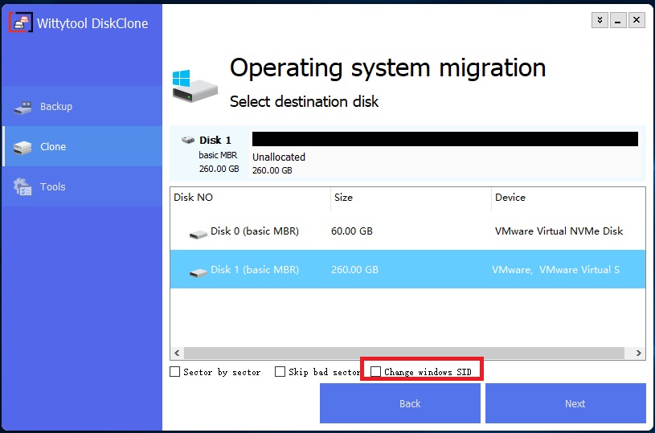Proceed with the Next button
The height and width of the screenshot is (433, 655).
(566, 403)
